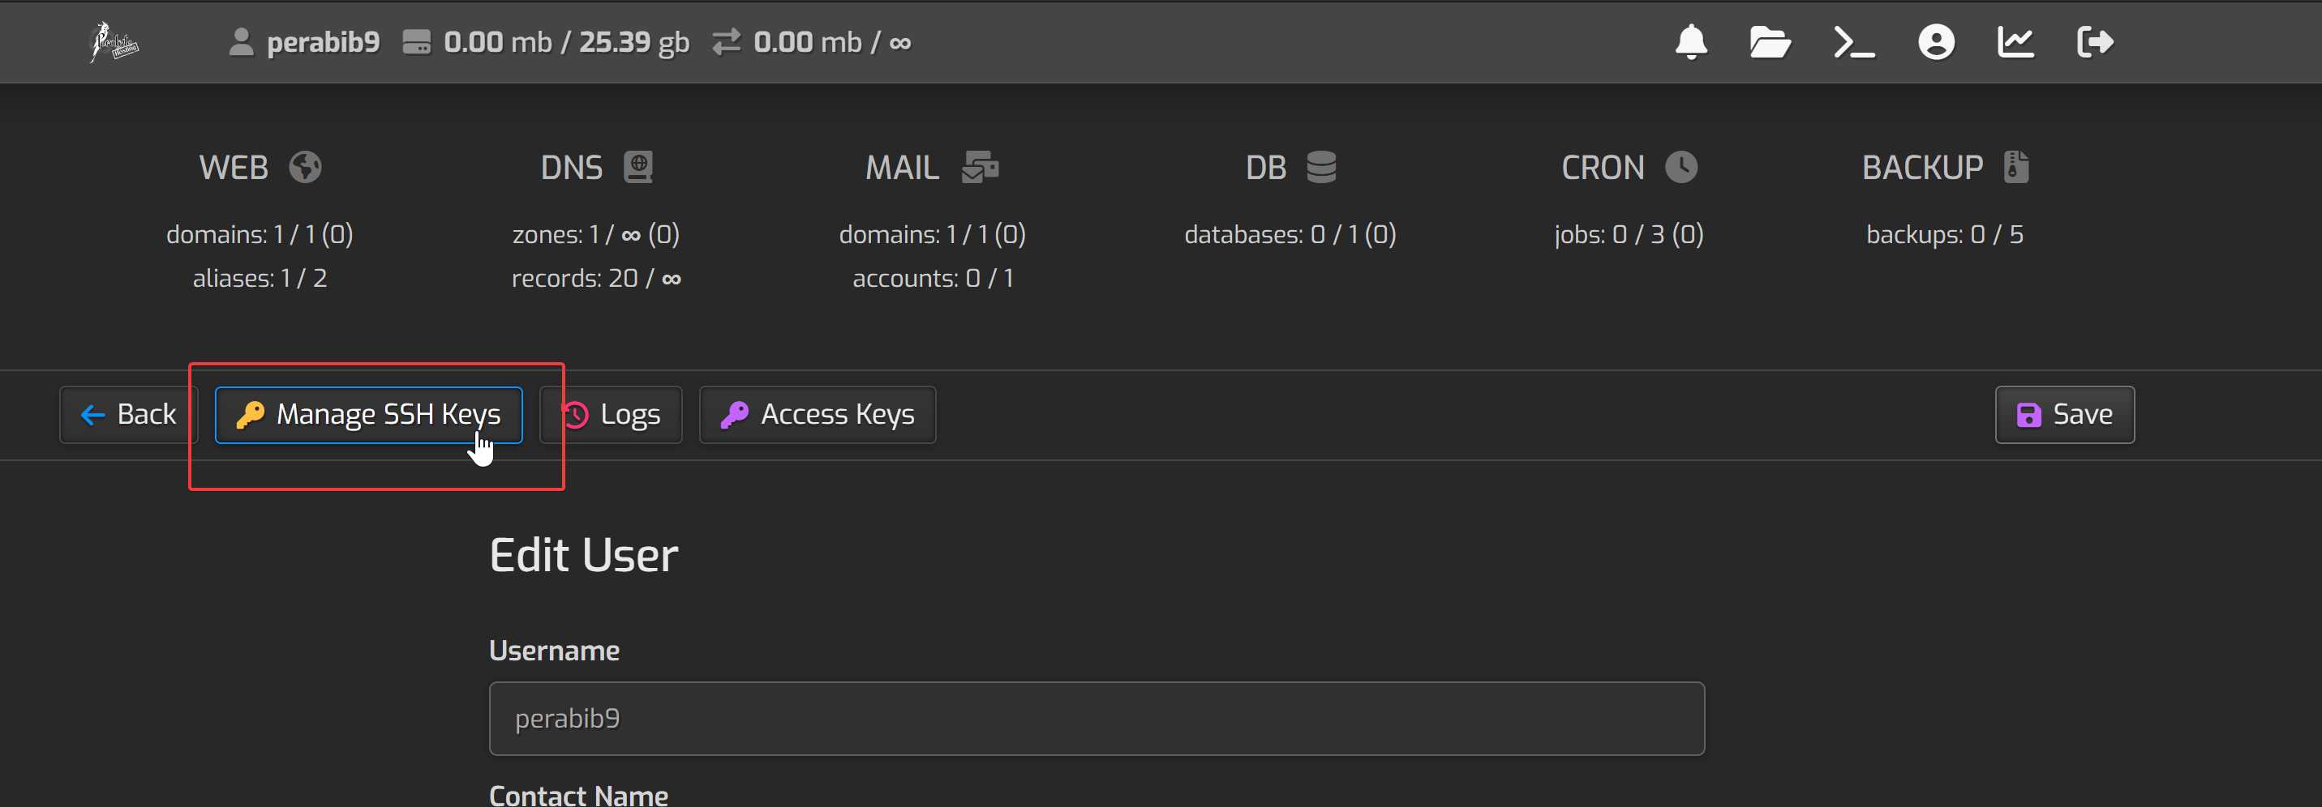Switch to the DNS section
The image size is (2322, 807).
pyautogui.click(x=596, y=168)
